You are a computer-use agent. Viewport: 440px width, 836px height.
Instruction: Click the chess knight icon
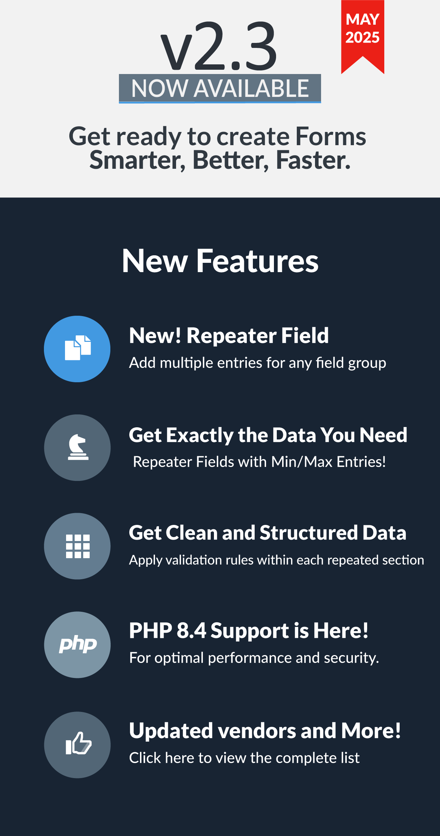[x=77, y=447]
